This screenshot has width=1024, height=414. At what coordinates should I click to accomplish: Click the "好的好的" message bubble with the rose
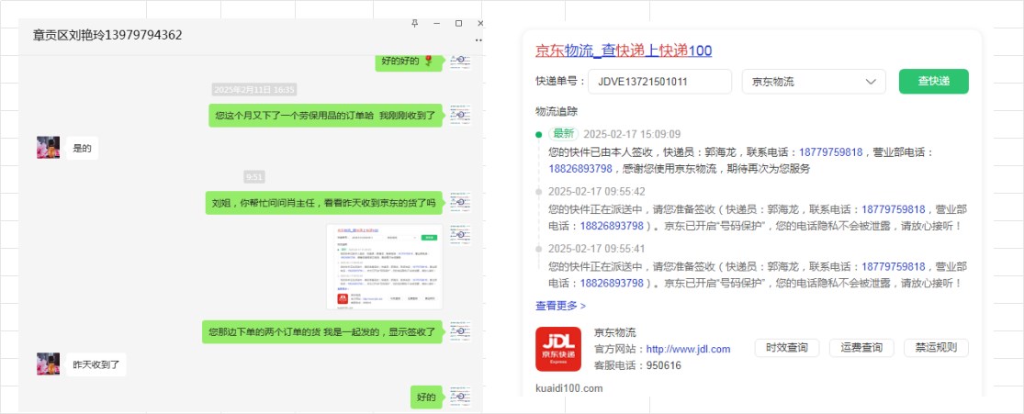410,61
